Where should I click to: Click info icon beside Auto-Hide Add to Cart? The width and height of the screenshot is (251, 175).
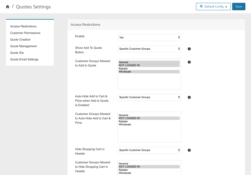pyautogui.click(x=189, y=97)
